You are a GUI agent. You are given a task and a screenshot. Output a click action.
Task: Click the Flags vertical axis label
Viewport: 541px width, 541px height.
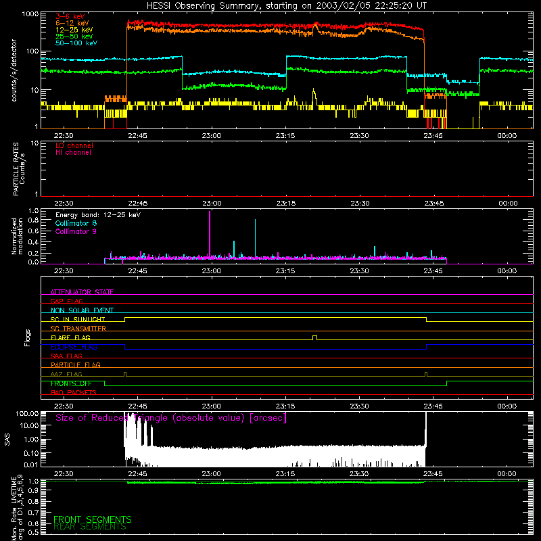tap(27, 337)
